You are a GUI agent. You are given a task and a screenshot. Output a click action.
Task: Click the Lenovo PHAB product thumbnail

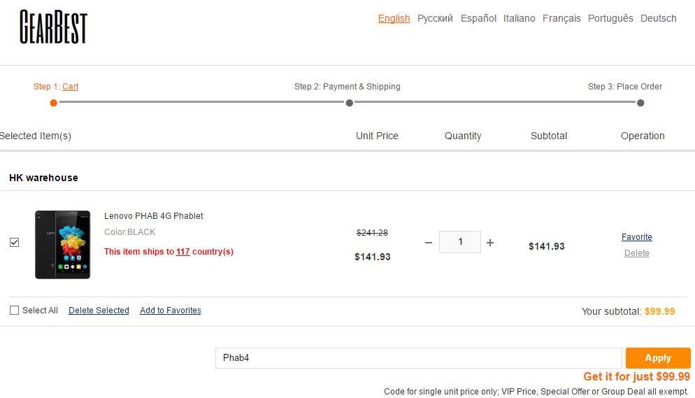63,244
